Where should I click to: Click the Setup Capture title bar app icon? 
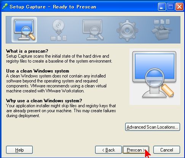click(5, 6)
